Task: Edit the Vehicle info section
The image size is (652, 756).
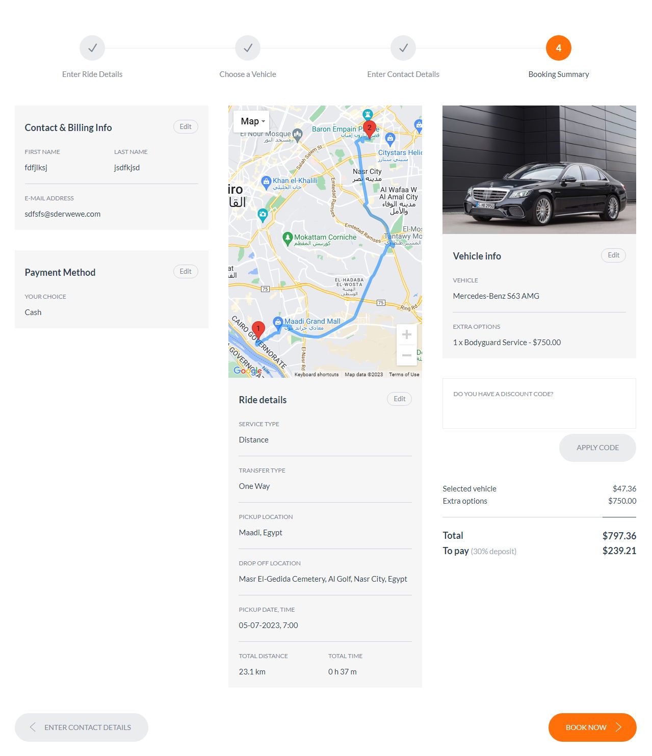Action: point(613,255)
